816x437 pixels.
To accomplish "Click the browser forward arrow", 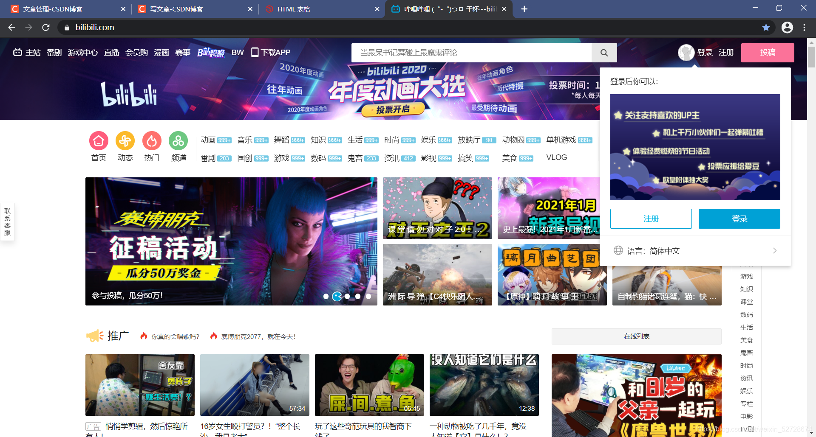I will 28,27.
